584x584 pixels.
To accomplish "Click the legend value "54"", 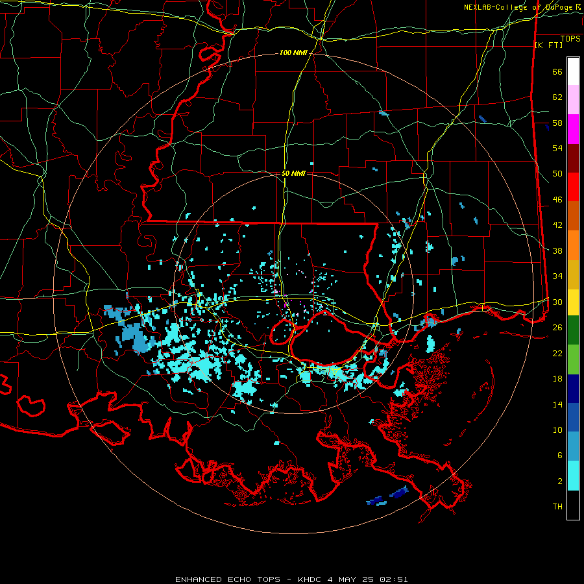I will coord(557,148).
